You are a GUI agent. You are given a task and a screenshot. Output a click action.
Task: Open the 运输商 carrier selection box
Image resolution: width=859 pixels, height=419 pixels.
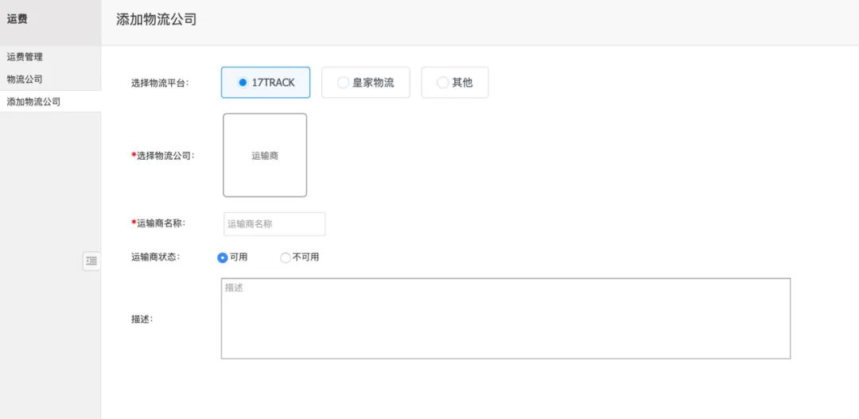(265, 156)
